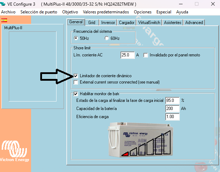Open the Valores predeterminados menu
This screenshot has width=220, height=172.
pos(106,12)
